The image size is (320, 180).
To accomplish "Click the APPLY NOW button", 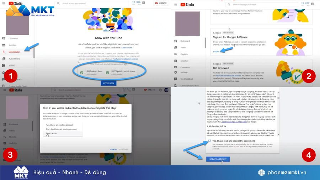I will (x=108, y=83).
